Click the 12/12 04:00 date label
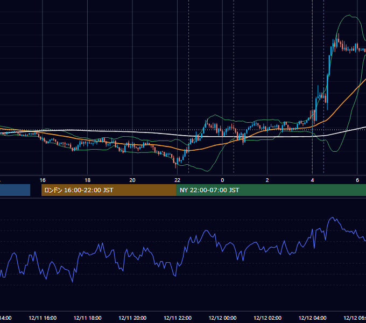This screenshot has height=323, width=366. pos(313,318)
